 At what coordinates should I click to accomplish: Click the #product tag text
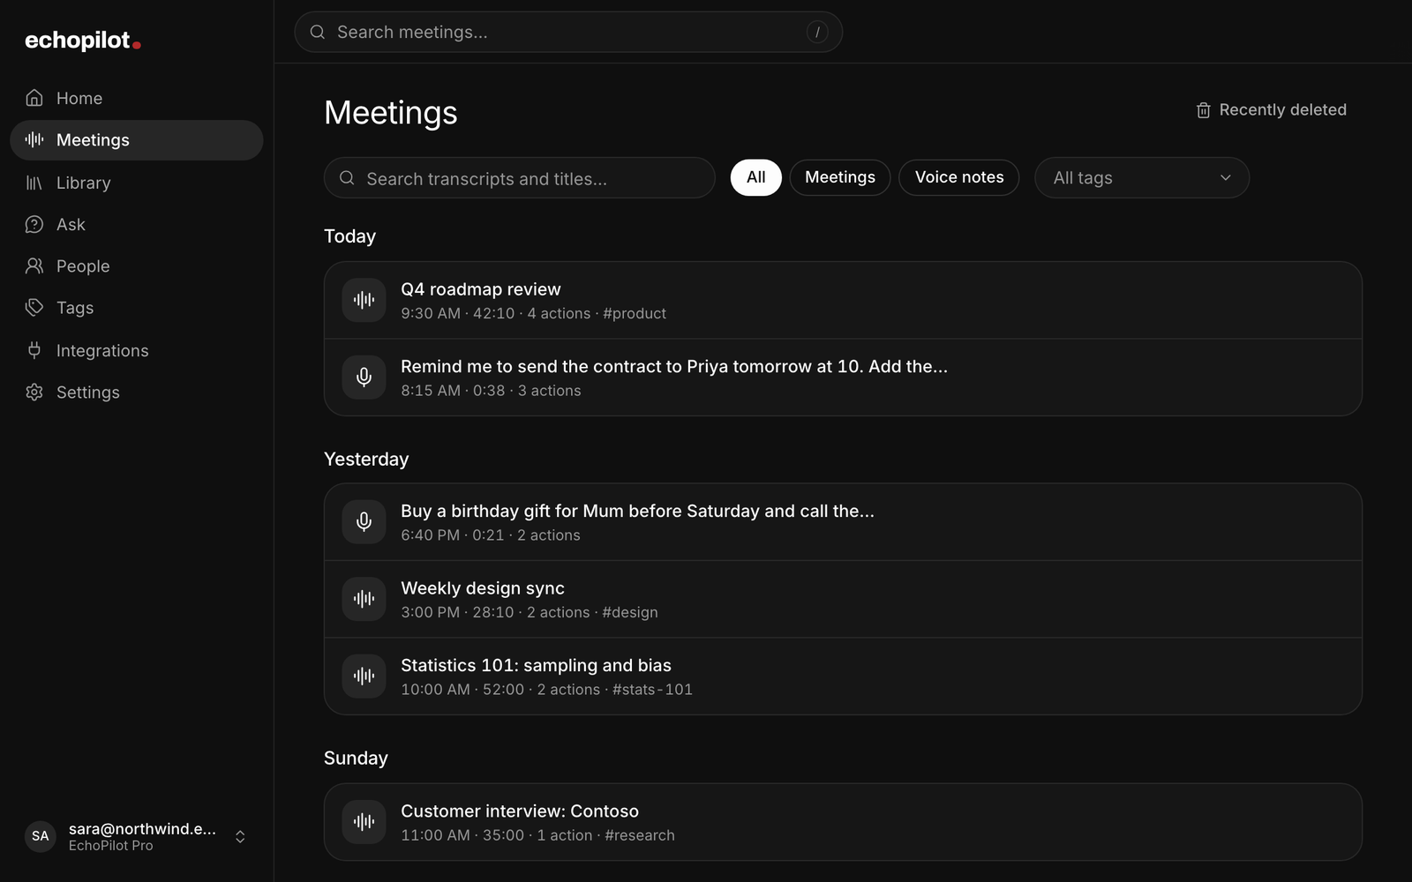pos(635,313)
